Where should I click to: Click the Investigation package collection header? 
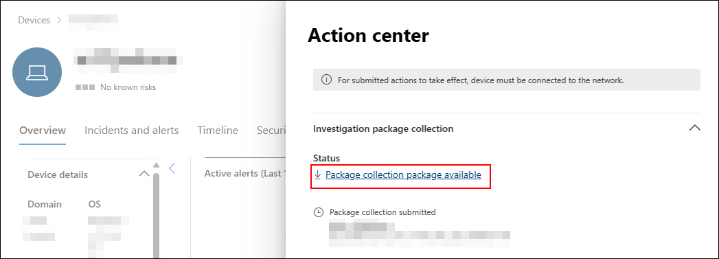click(383, 128)
